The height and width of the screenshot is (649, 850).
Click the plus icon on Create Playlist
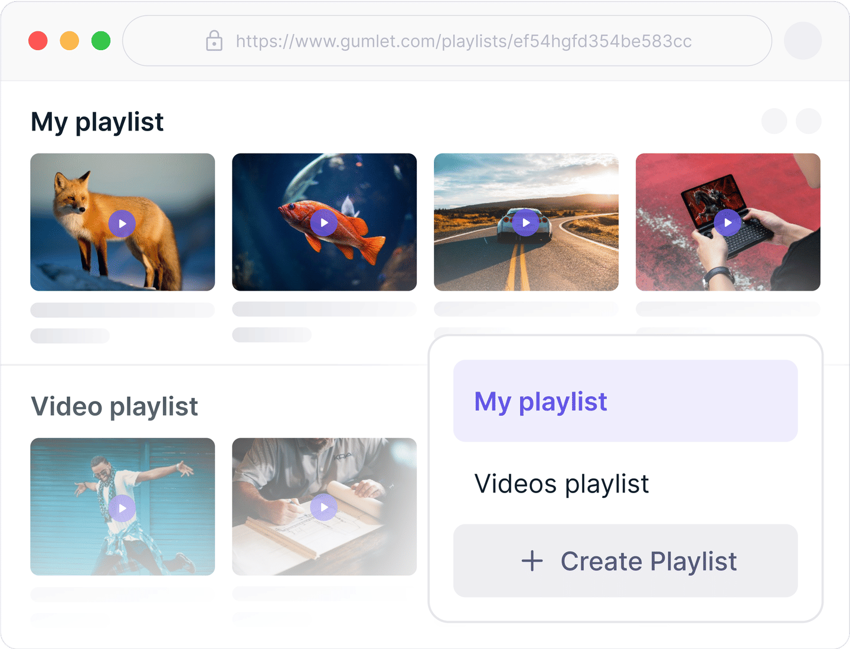532,560
